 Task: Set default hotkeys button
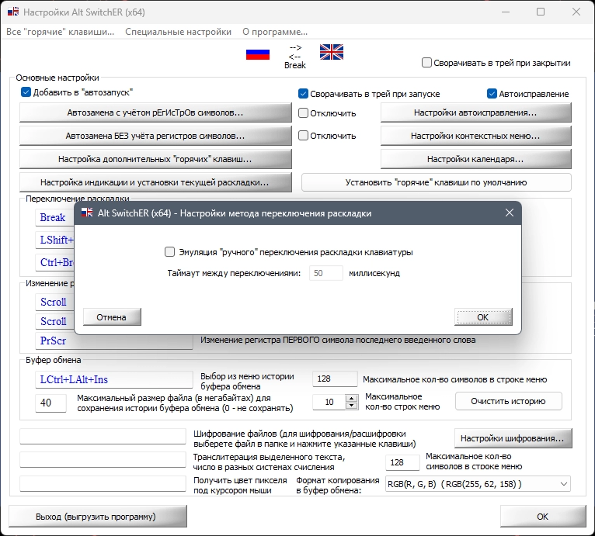point(436,182)
